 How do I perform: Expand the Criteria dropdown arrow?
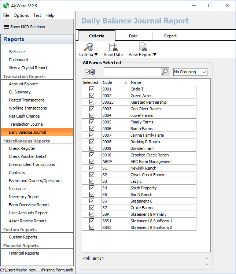96,55
